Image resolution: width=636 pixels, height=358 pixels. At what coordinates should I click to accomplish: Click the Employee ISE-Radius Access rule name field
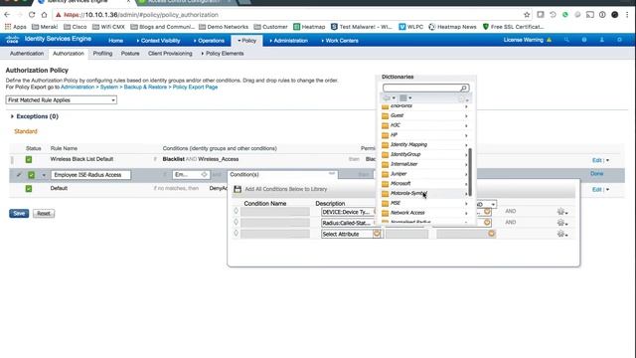pyautogui.click(x=90, y=175)
